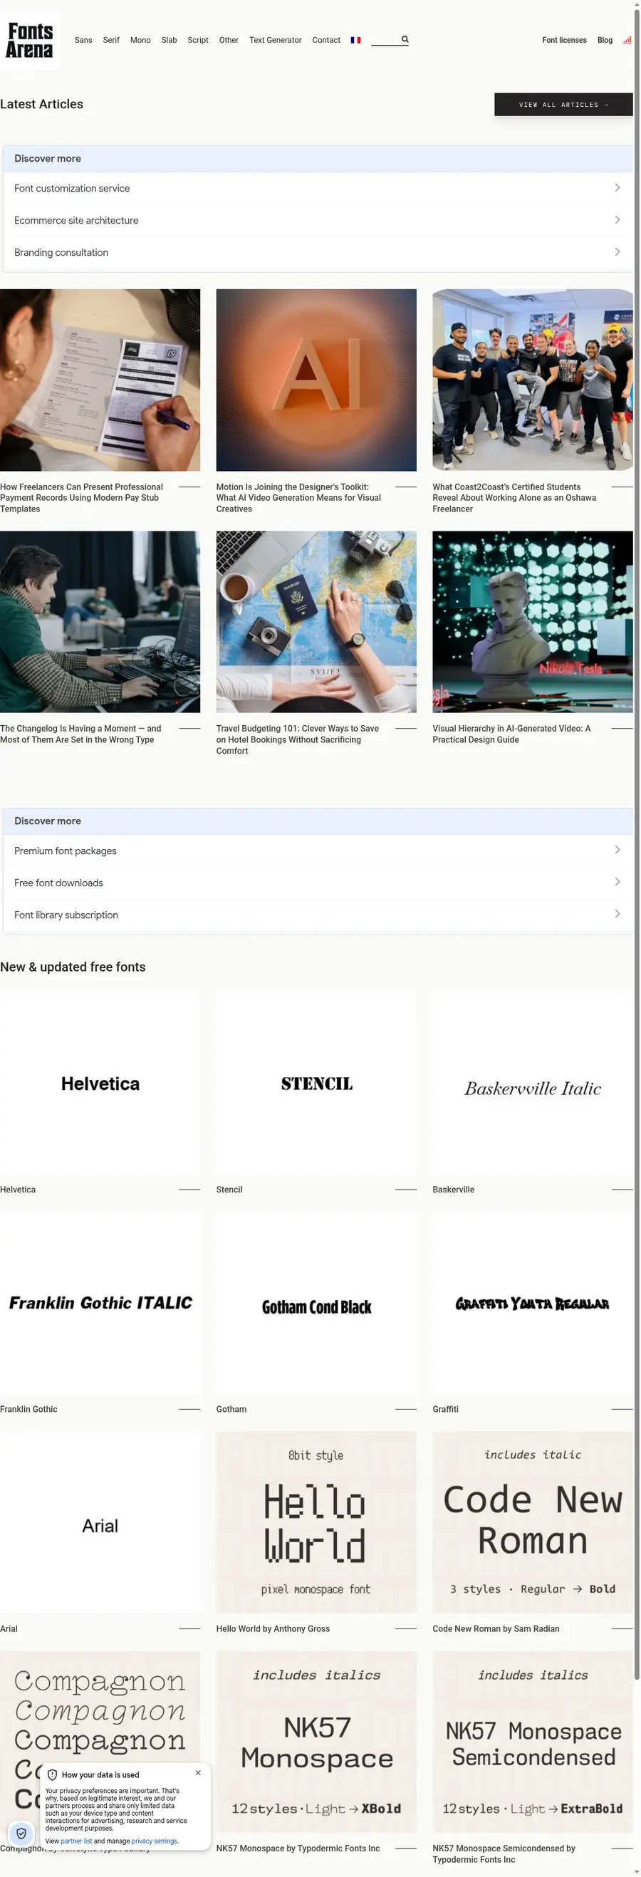Screen dimensions: 641x1877
Task: Expand Font customization service row
Action: click(318, 188)
